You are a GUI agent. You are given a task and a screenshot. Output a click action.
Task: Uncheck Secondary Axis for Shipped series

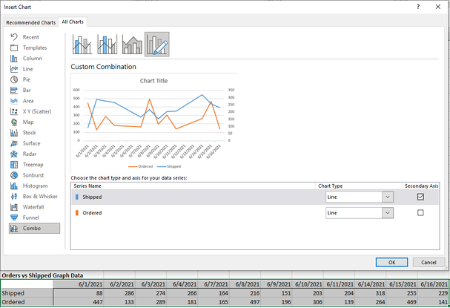(420, 197)
